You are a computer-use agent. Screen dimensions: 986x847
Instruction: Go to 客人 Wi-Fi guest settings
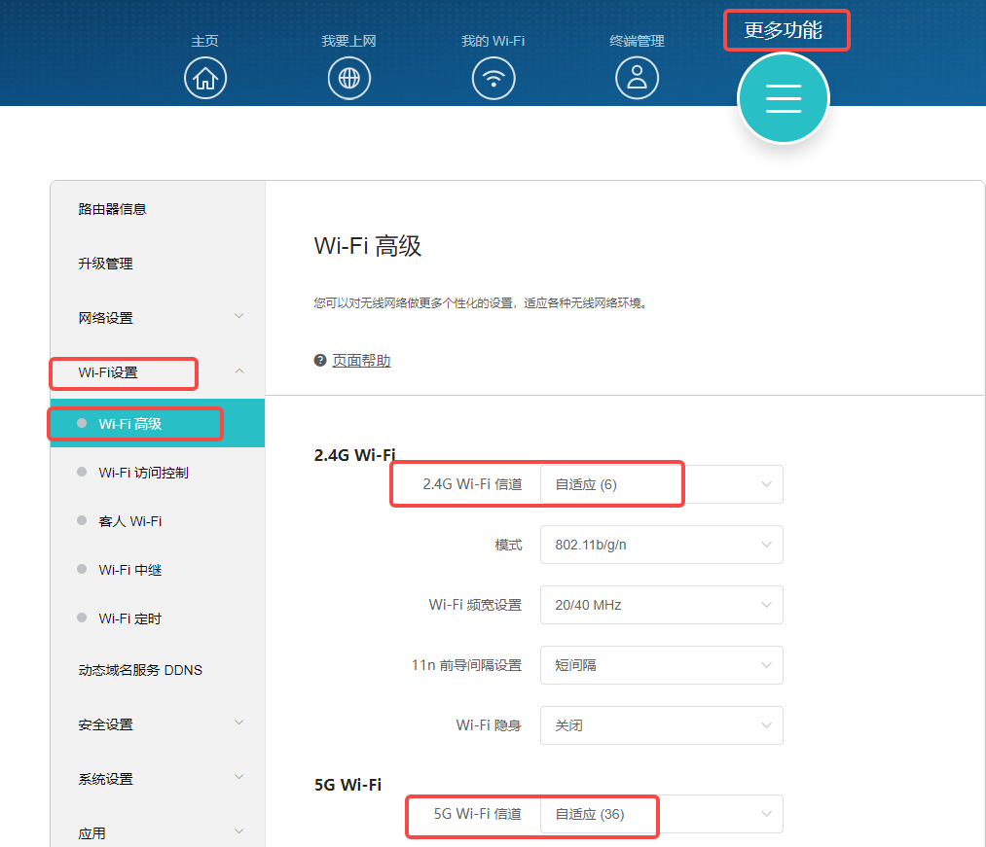[130, 521]
